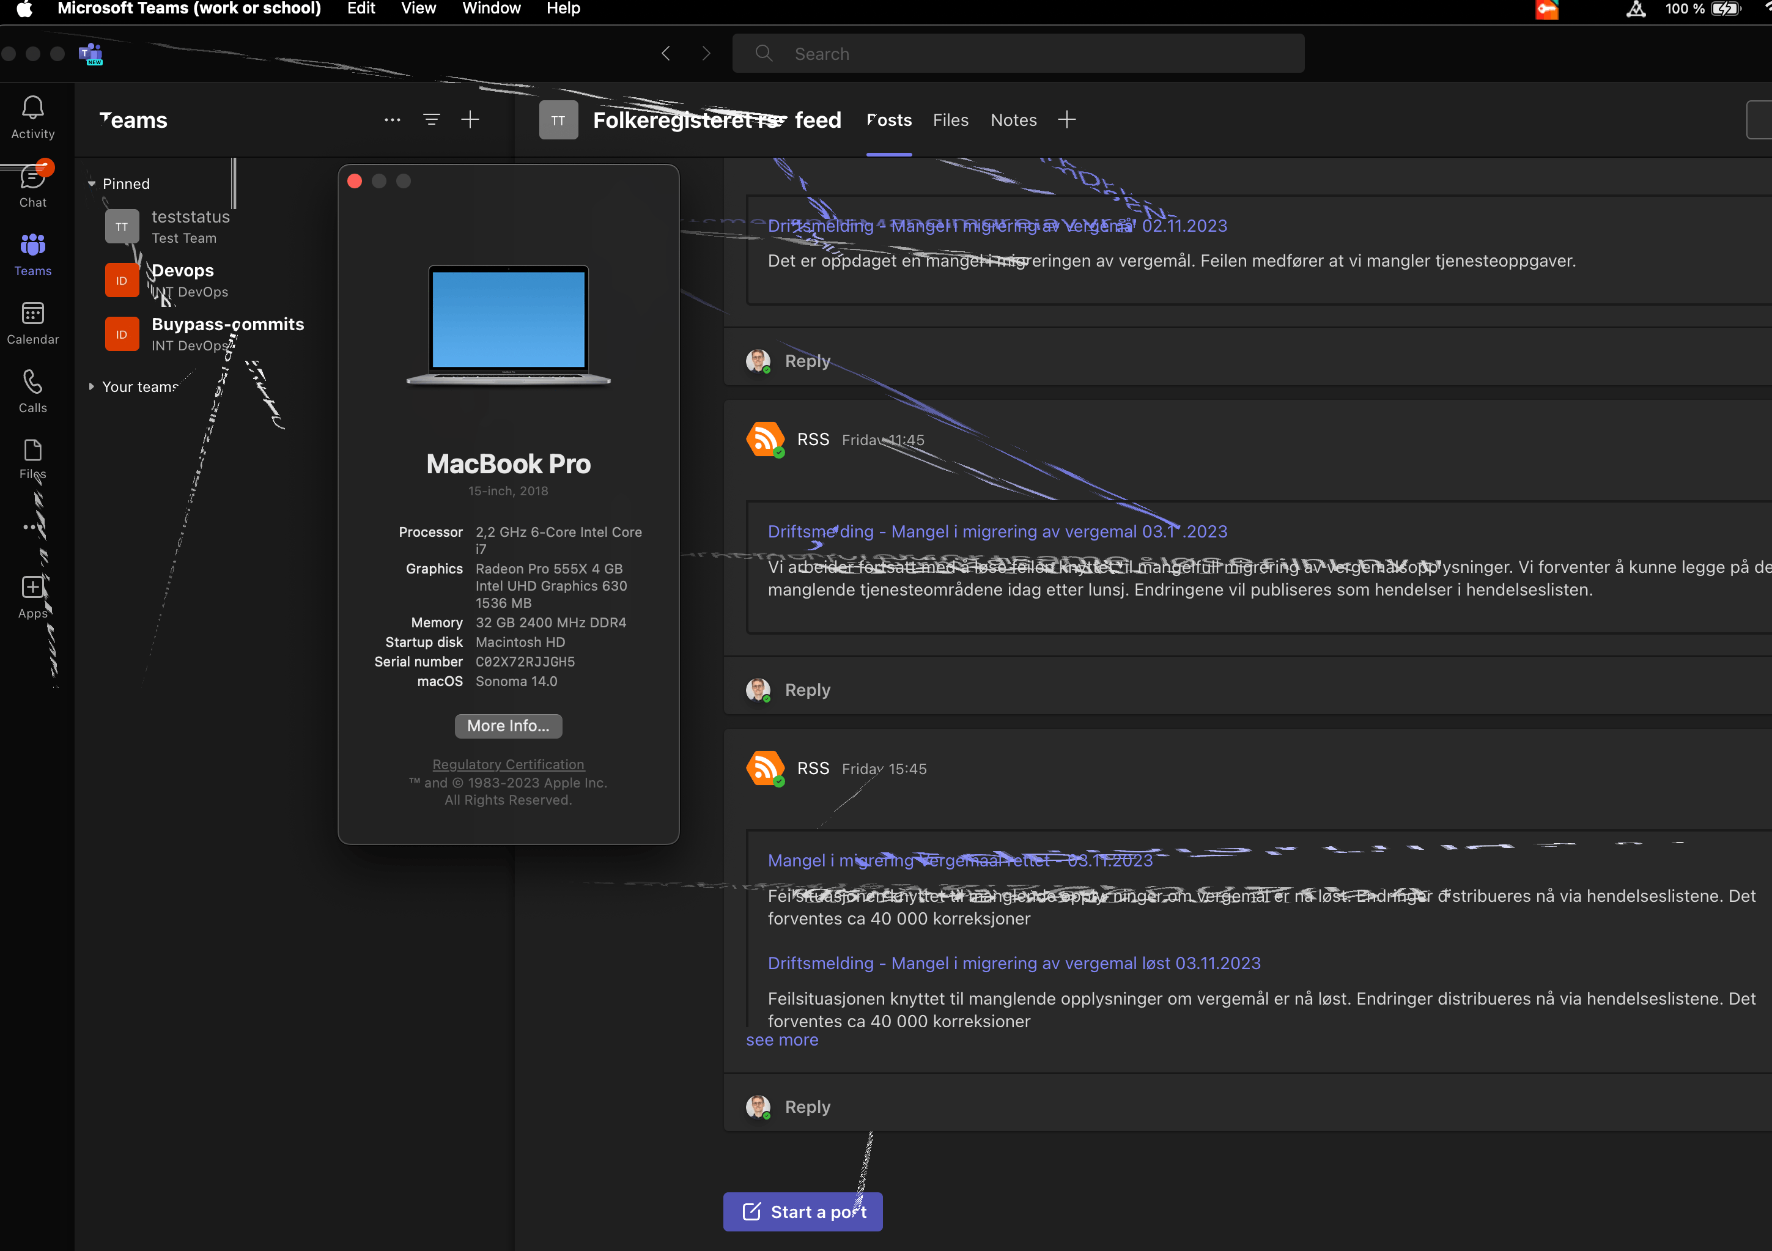This screenshot has width=1772, height=1251.
Task: Click the More Info... button
Action: click(508, 725)
